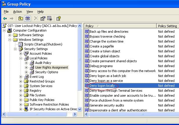The width and height of the screenshot is (179, 125).
Task: Sort by the Policy Setting column header
Action: (168, 26)
